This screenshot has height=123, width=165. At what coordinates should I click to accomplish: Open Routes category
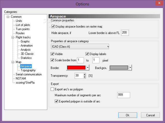click(20, 33)
